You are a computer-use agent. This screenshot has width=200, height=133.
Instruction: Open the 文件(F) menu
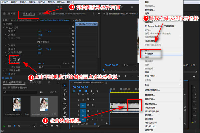coord(5,2)
